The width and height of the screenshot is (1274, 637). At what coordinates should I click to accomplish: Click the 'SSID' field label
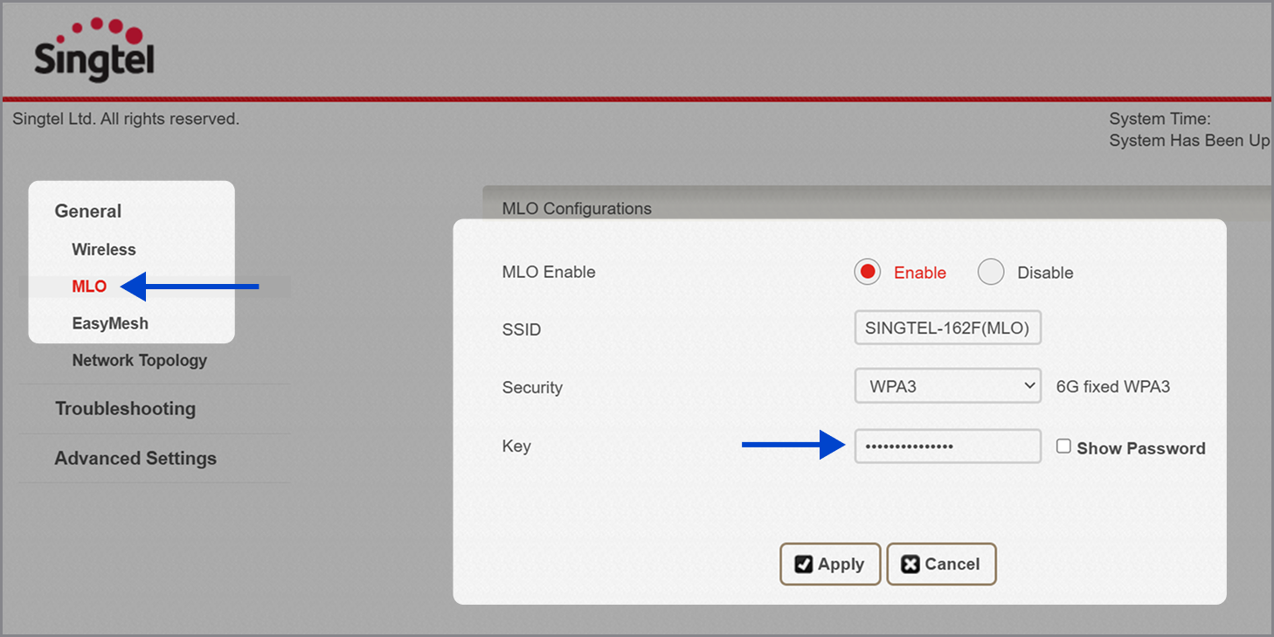522,330
